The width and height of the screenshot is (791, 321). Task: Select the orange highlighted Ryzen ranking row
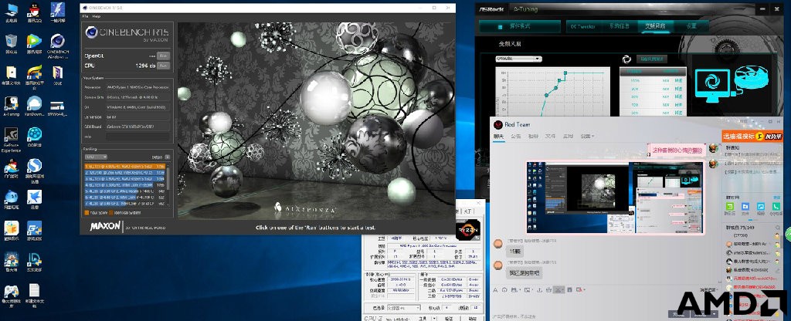125,166
